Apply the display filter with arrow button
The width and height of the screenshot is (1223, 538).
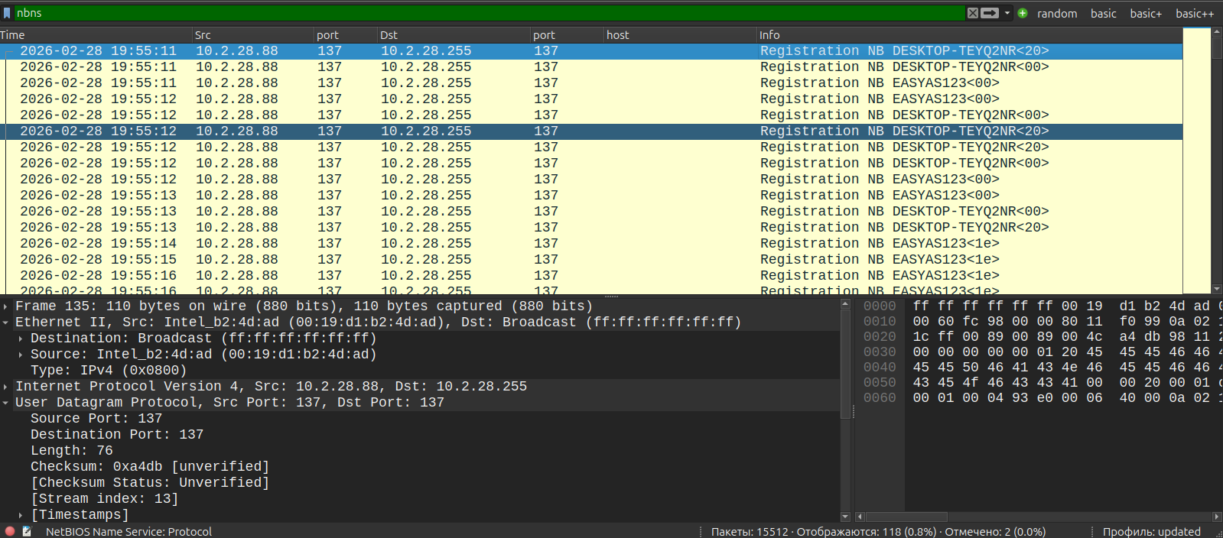(990, 13)
